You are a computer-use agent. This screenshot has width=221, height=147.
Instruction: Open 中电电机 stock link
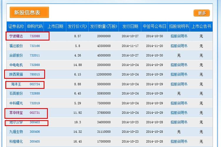(x=16, y=65)
